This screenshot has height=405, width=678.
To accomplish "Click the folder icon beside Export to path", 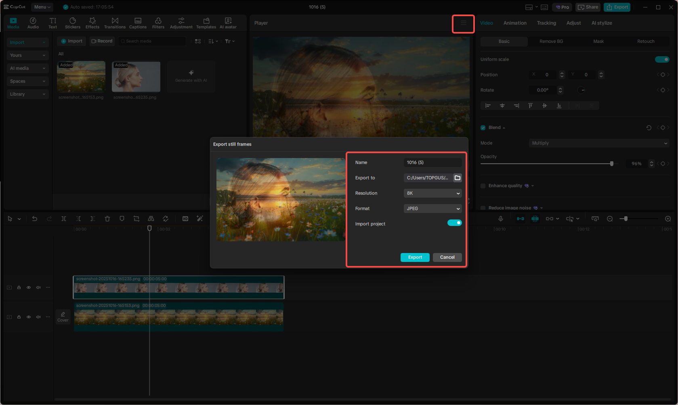I will [457, 178].
